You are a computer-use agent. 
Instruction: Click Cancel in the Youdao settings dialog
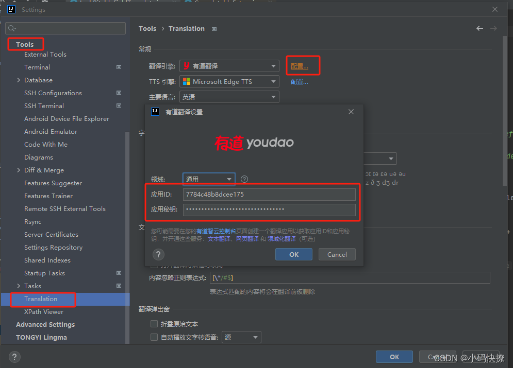[x=337, y=254]
